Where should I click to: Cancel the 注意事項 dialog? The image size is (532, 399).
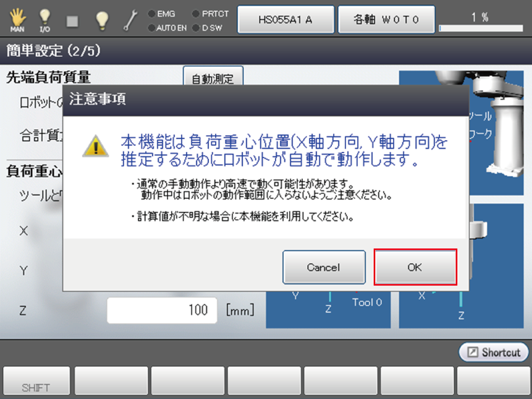click(324, 267)
